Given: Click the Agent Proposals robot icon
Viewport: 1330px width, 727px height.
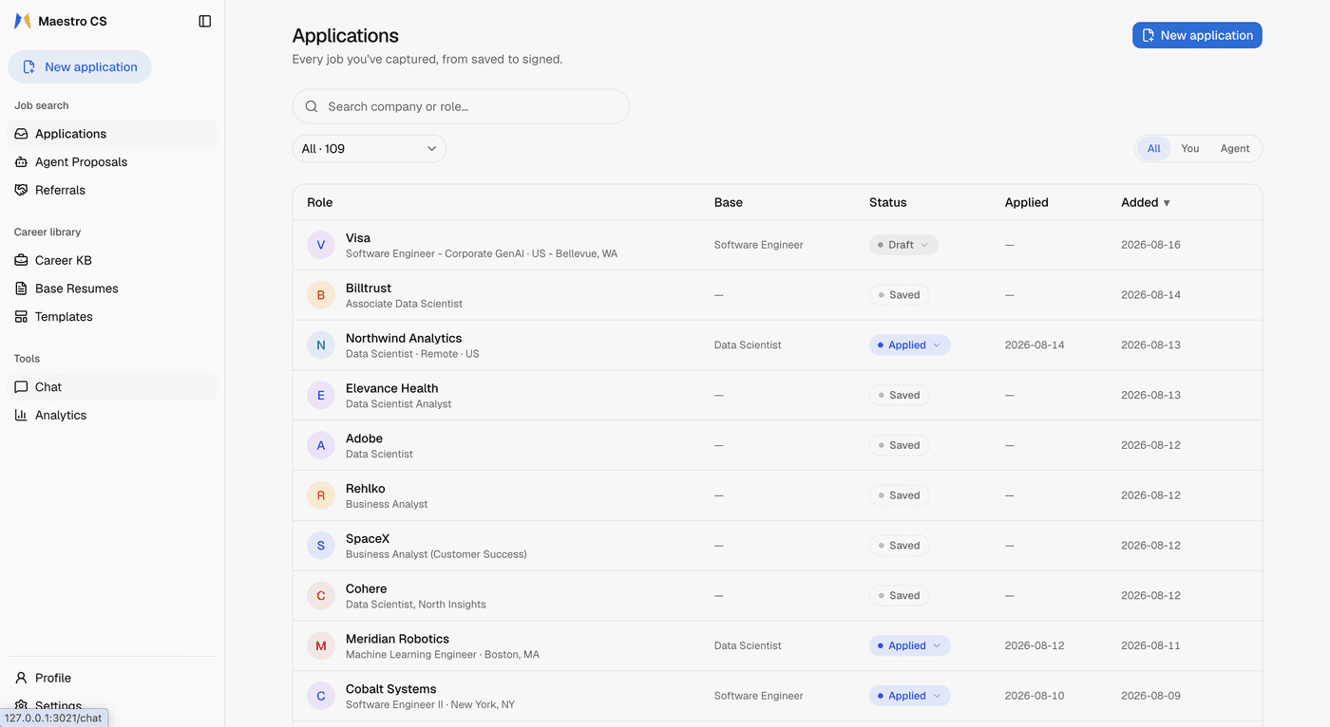Looking at the screenshot, I should coord(21,162).
